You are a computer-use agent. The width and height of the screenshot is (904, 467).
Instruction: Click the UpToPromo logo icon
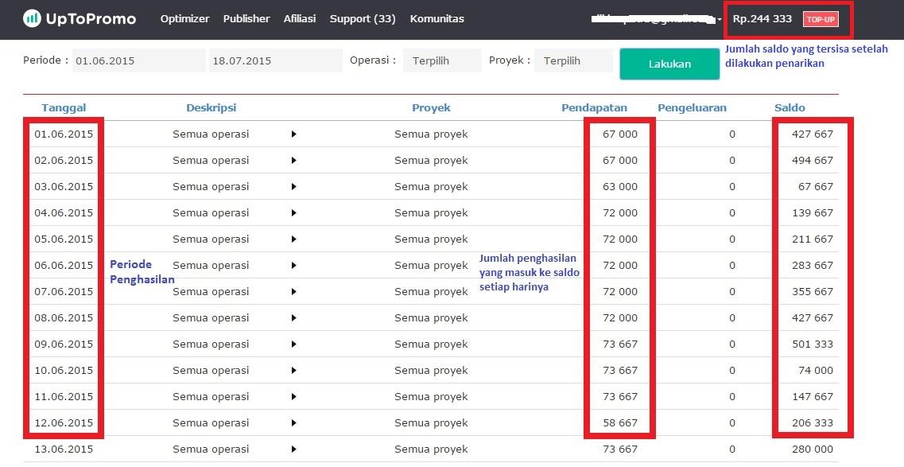(32, 18)
